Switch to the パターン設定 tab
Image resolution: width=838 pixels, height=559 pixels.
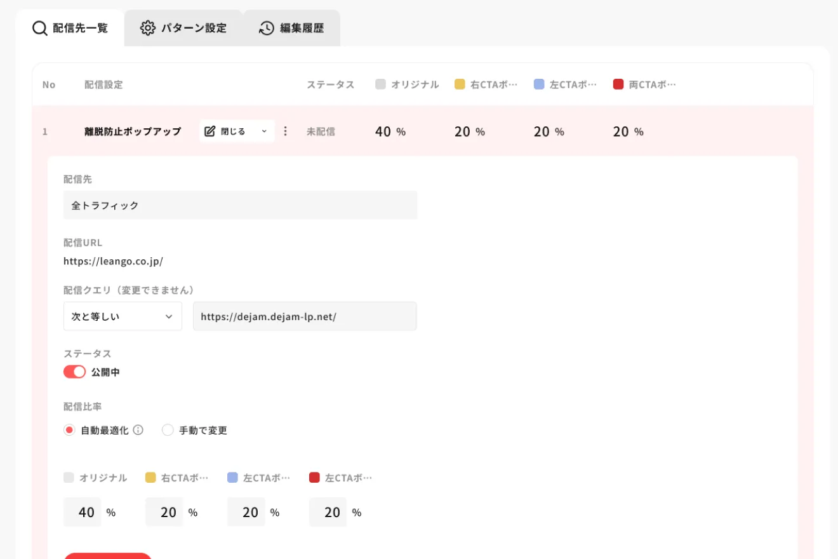[183, 28]
